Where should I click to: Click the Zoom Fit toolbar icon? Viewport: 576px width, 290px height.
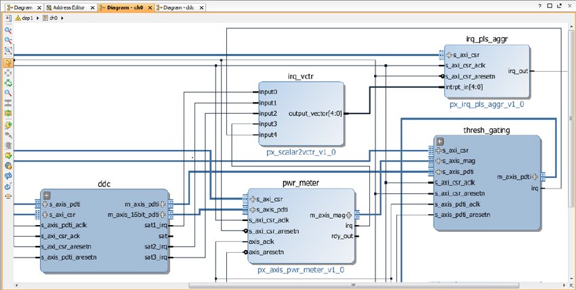point(8,51)
